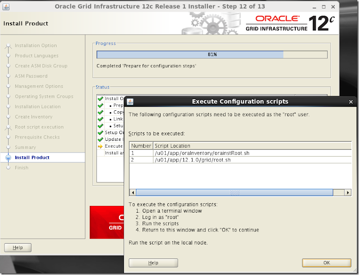359x275 pixels.
Task: Maximize the installer window
Action: (324, 7)
